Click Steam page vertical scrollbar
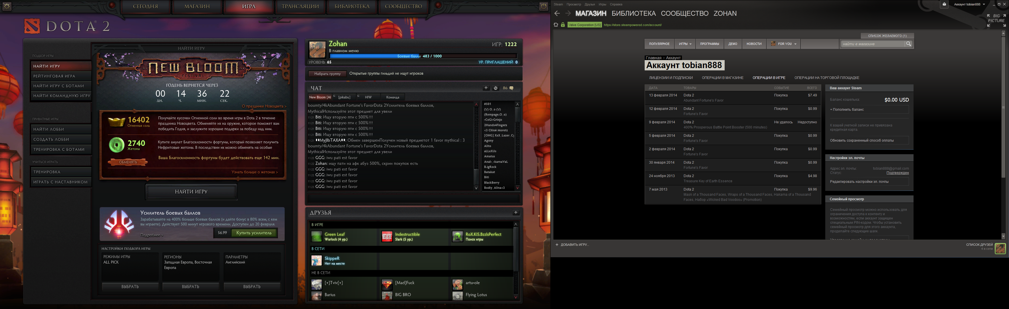Screen dimensions: 1009x309 click(x=1003, y=134)
